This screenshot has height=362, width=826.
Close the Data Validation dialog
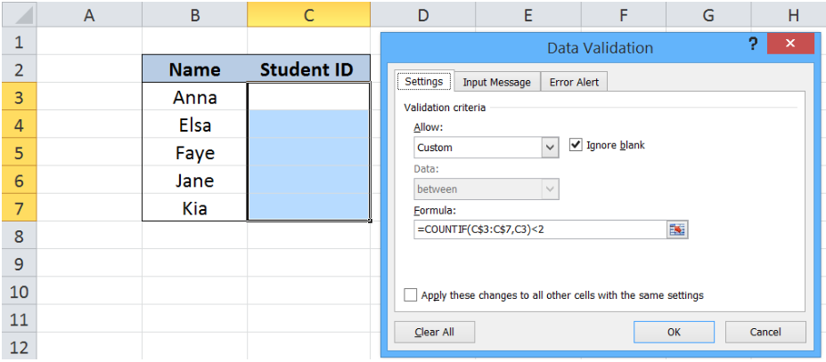pyautogui.click(x=790, y=44)
